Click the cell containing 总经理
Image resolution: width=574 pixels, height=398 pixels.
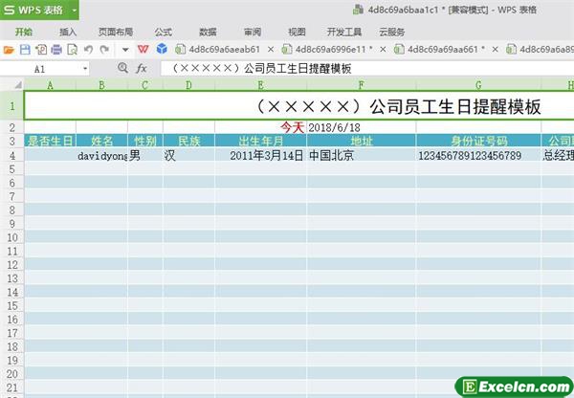tap(558, 155)
